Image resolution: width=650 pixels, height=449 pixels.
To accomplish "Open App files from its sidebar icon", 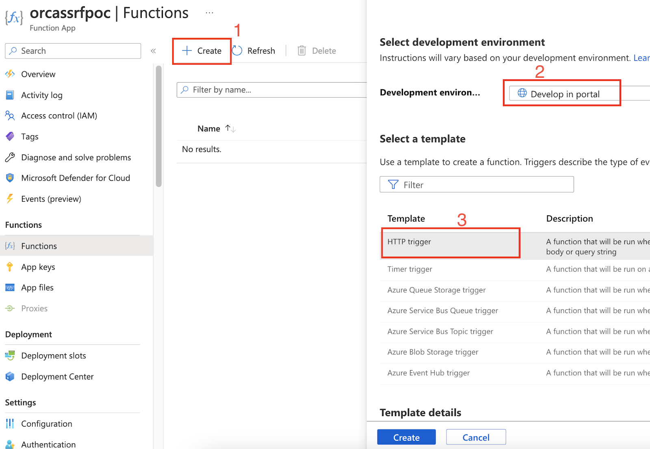I will 10,288.
